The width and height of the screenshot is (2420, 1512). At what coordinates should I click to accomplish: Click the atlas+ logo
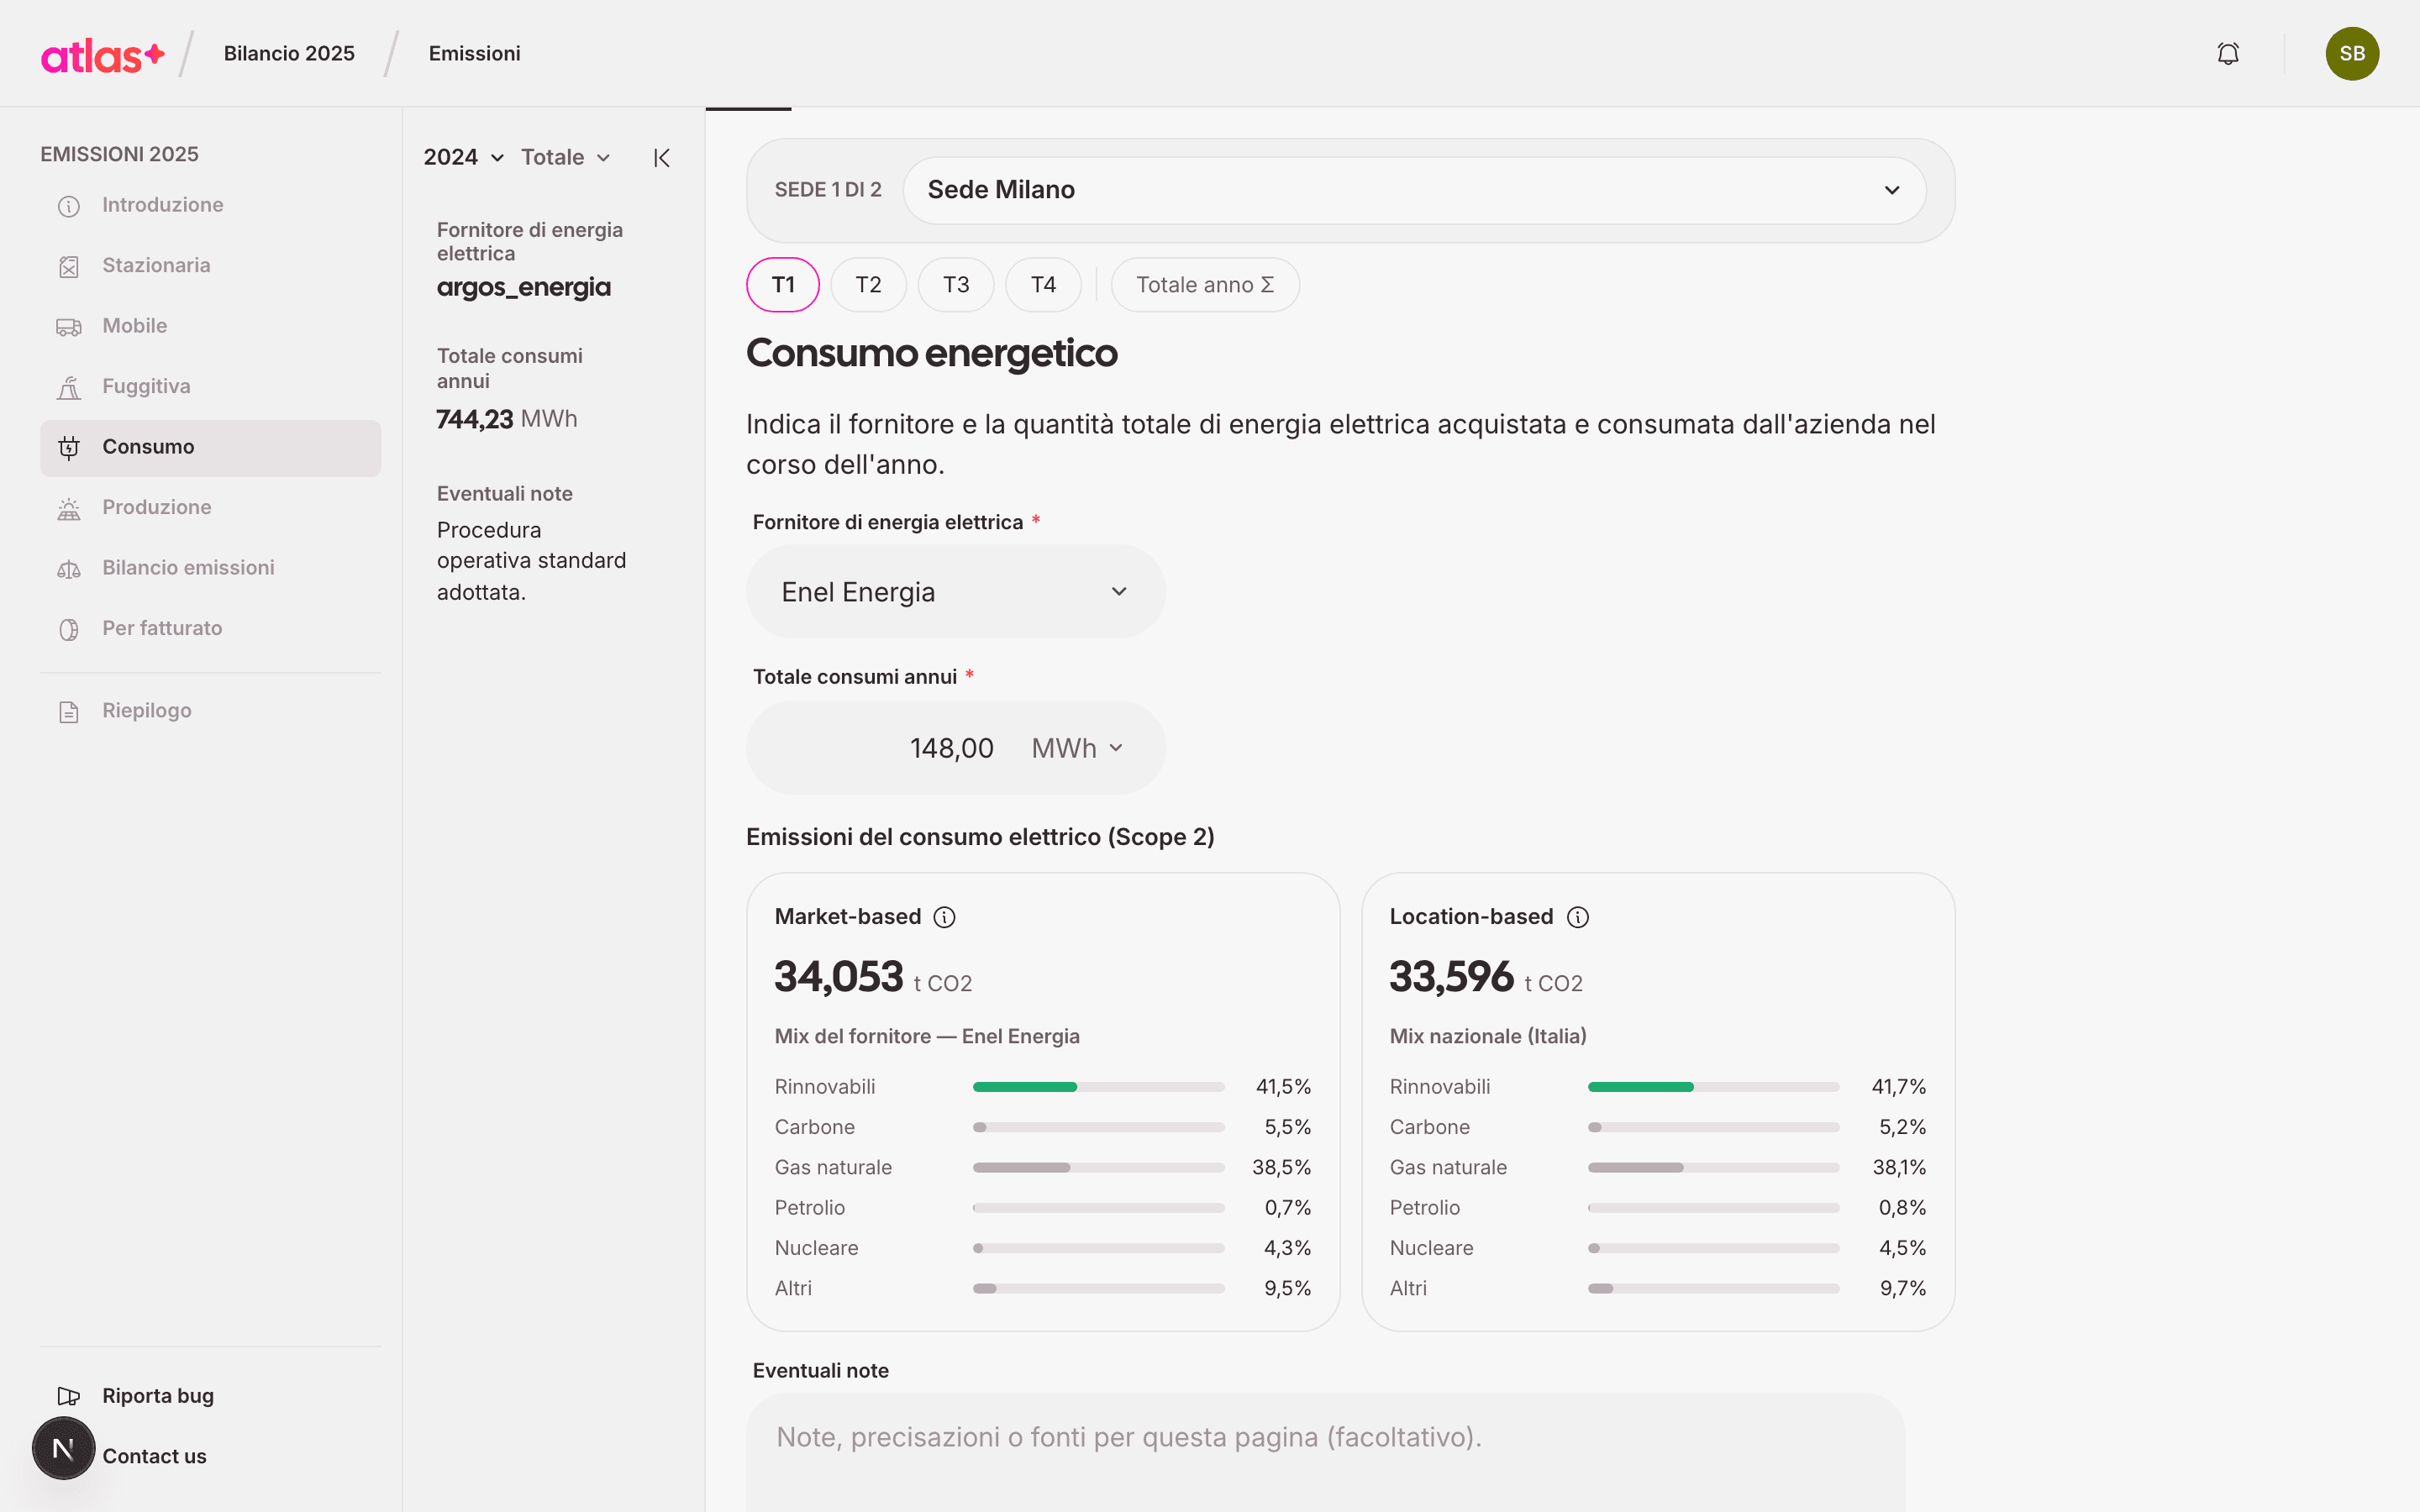(x=102, y=55)
